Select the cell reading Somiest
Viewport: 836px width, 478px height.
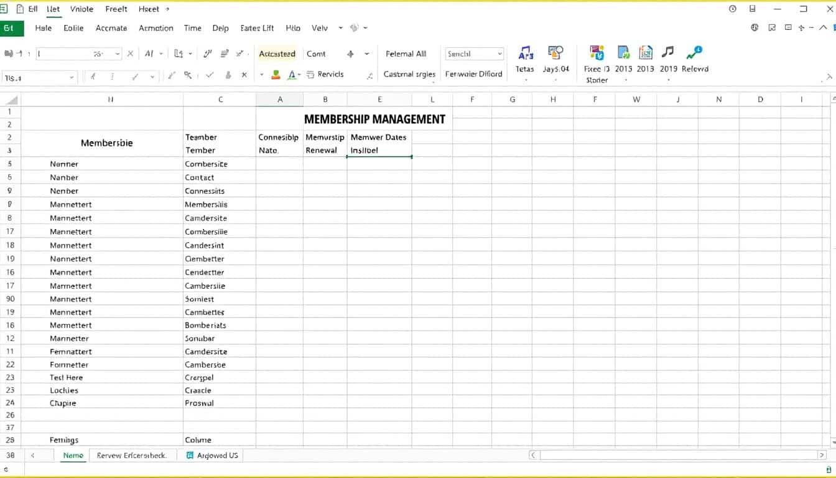(x=220, y=299)
